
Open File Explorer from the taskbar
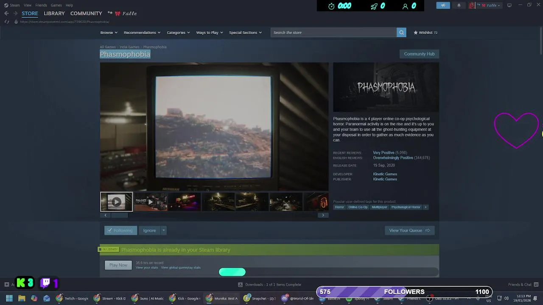(x=22, y=298)
